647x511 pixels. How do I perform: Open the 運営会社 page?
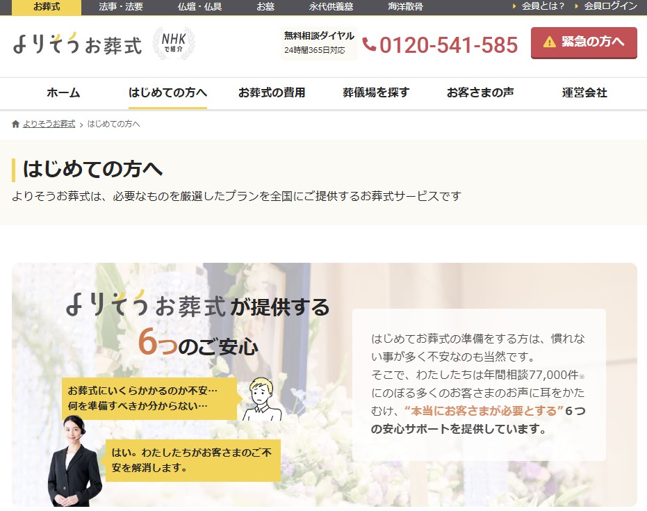point(583,92)
